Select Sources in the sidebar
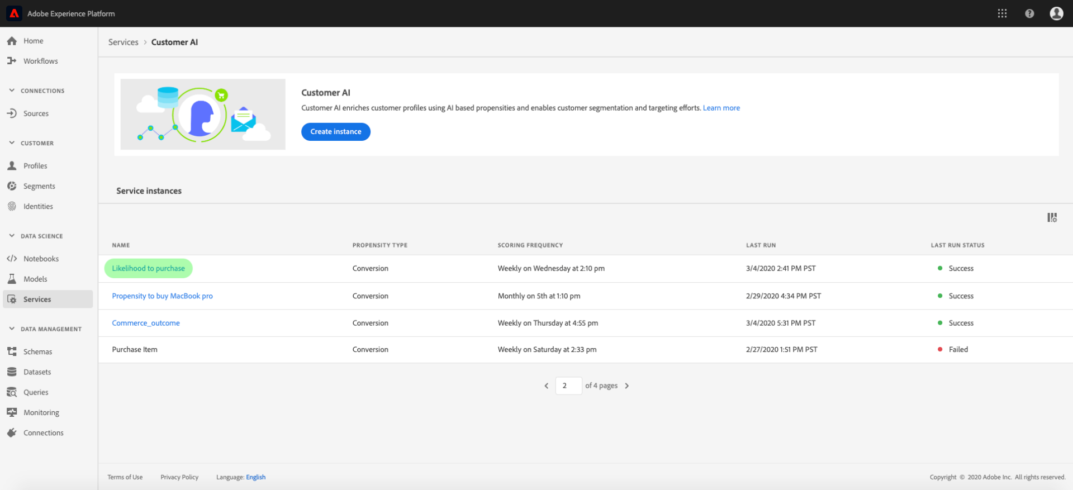 pyautogui.click(x=36, y=113)
